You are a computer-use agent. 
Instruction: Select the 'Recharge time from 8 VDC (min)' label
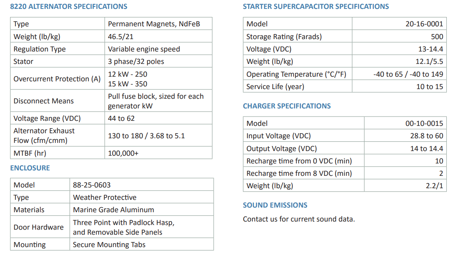pyautogui.click(x=299, y=174)
